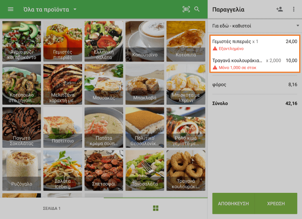
Task: Add Κοτόπιτα product tile
Action: pos(186,41)
